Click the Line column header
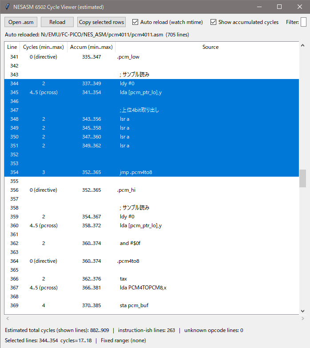The width and height of the screenshot is (310, 348). (x=12, y=47)
